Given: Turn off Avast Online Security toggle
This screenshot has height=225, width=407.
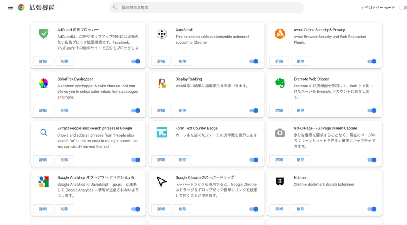Looking at the screenshot, I should [372, 61].
